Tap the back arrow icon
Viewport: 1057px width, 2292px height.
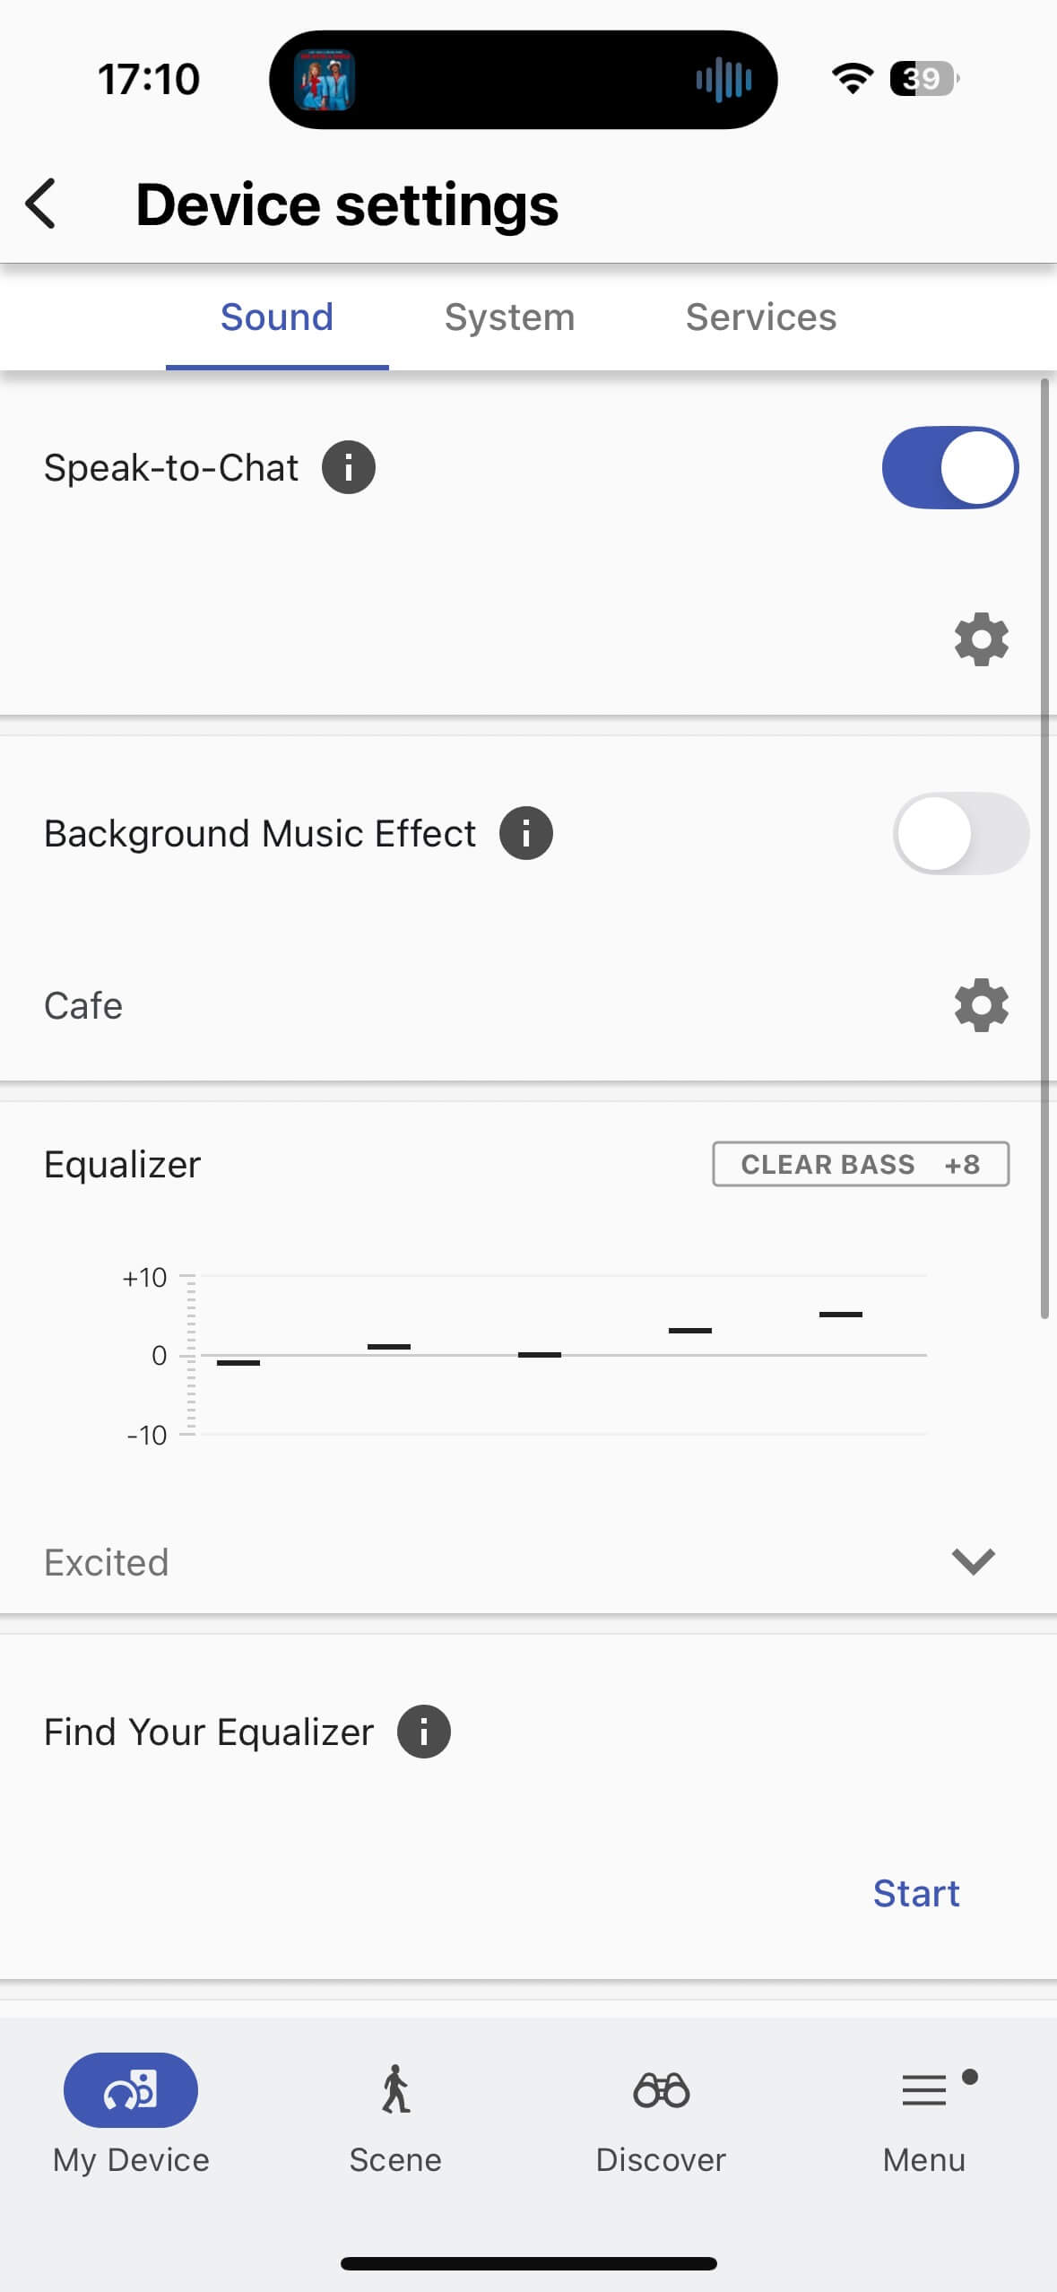tap(41, 204)
